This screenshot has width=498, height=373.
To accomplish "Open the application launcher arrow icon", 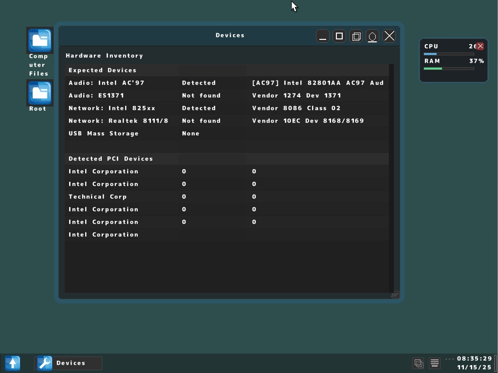I will coord(12,363).
